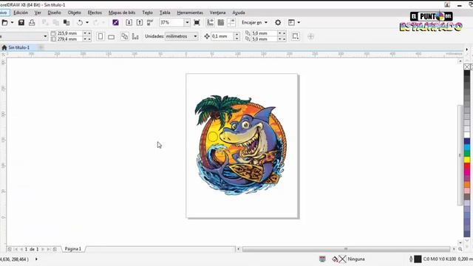473x266 pixels.
Task: Set page to Landscape orientation
Action: pos(112,36)
